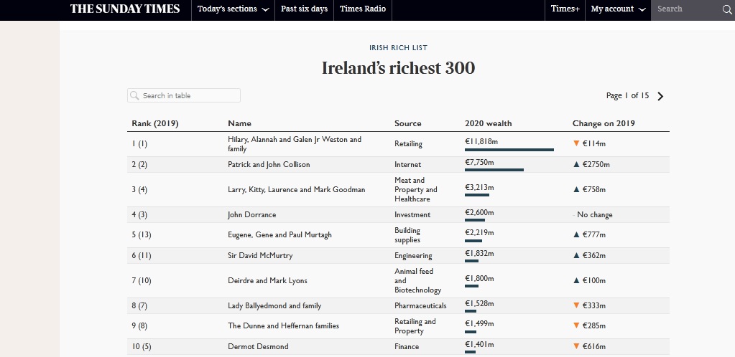Open the Past six days menu item
Viewport: 735px width, 357px height.
click(304, 9)
